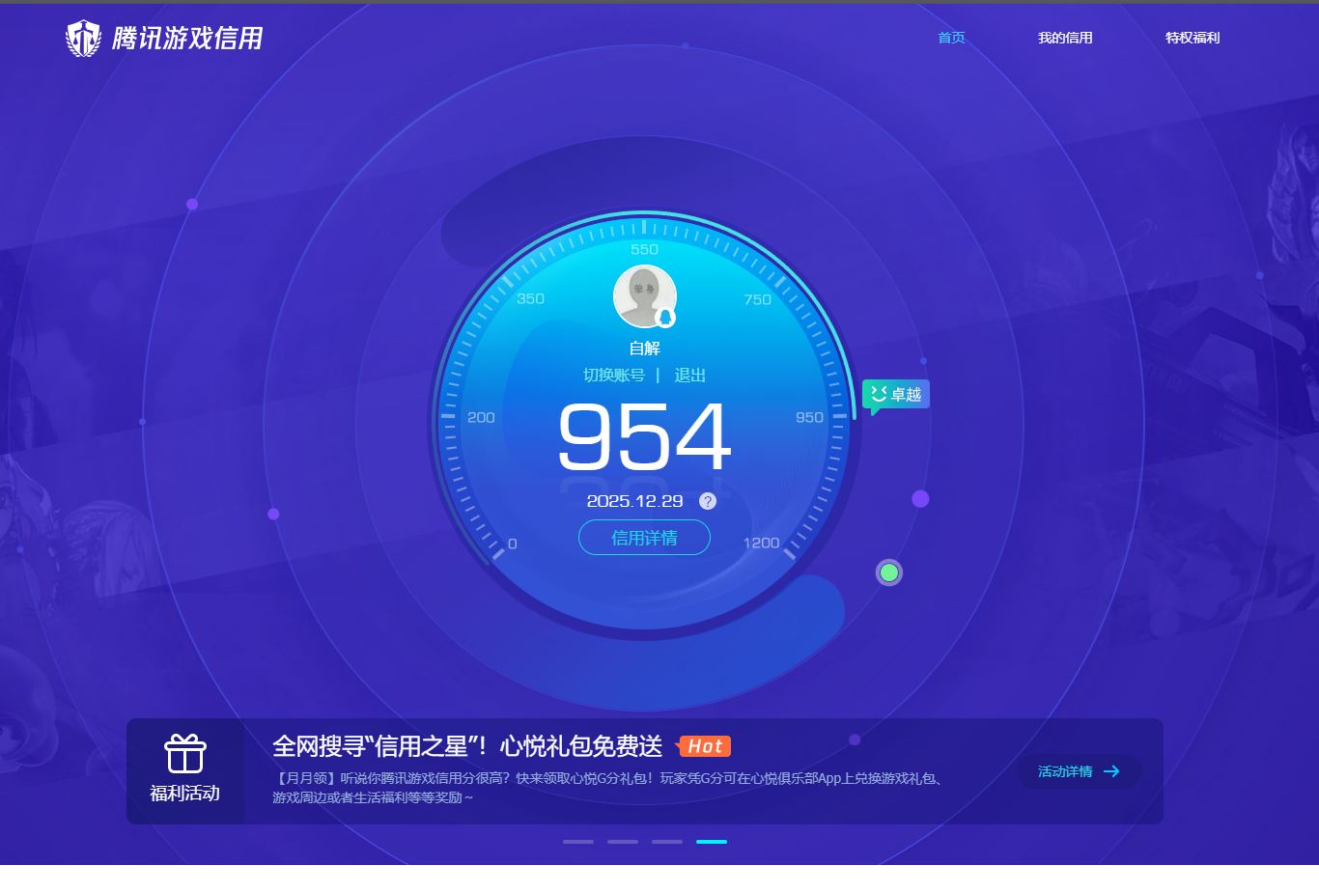Click 切换账号 to change accounts
Screen dimensions: 1319x893
point(615,375)
